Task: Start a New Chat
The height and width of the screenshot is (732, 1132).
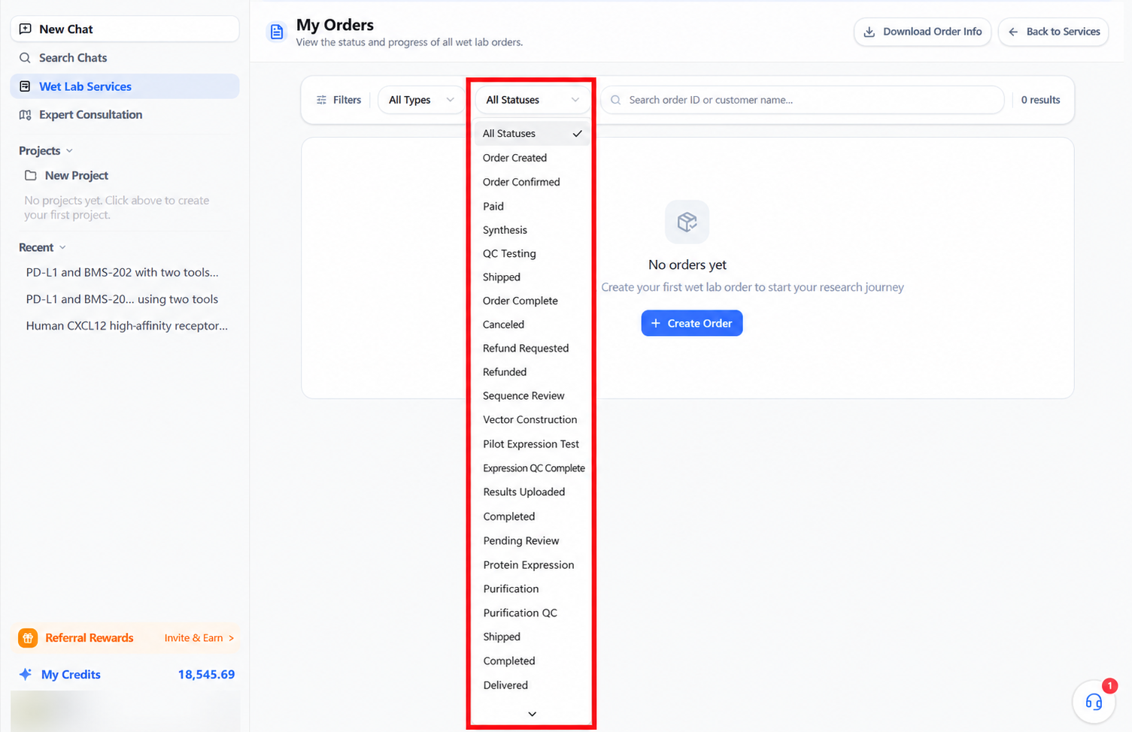Action: click(125, 29)
